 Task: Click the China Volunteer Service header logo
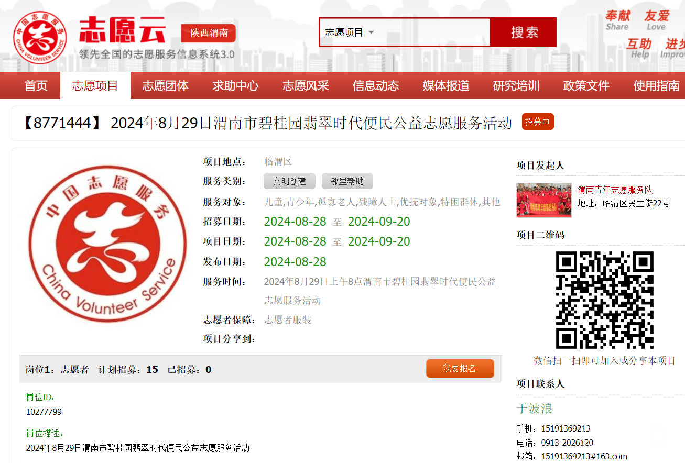[40, 37]
